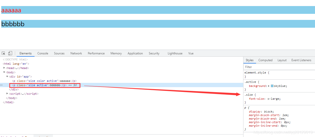This screenshot has height=137, width=315.
Task: Switch to the Memory tab
Action: pos(116,53)
